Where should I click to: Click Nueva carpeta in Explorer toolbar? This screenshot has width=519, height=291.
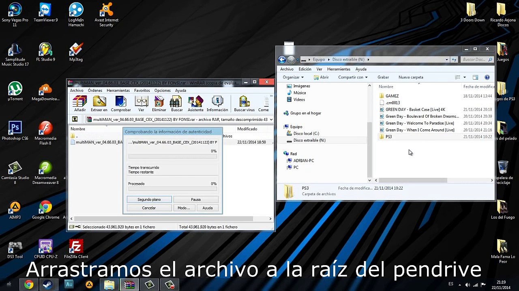point(411,77)
